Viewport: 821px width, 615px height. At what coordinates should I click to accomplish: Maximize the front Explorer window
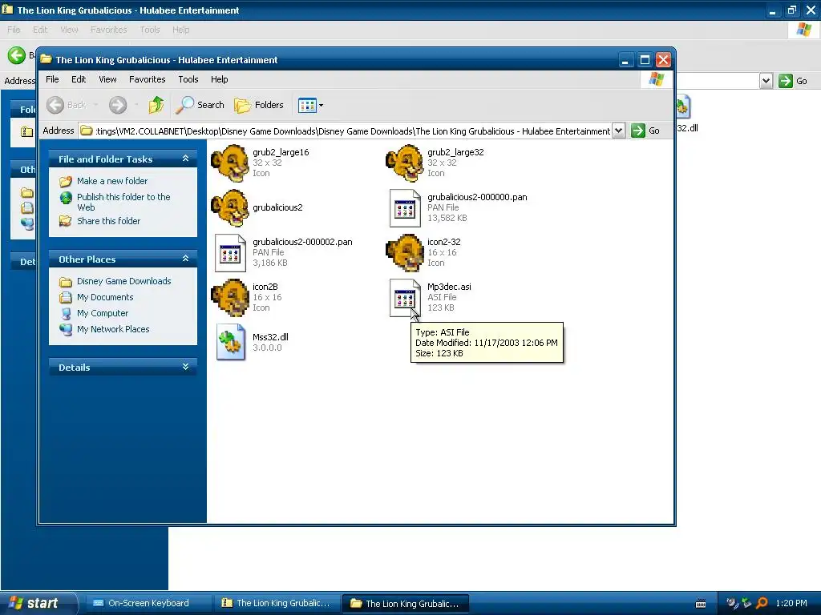tap(645, 60)
